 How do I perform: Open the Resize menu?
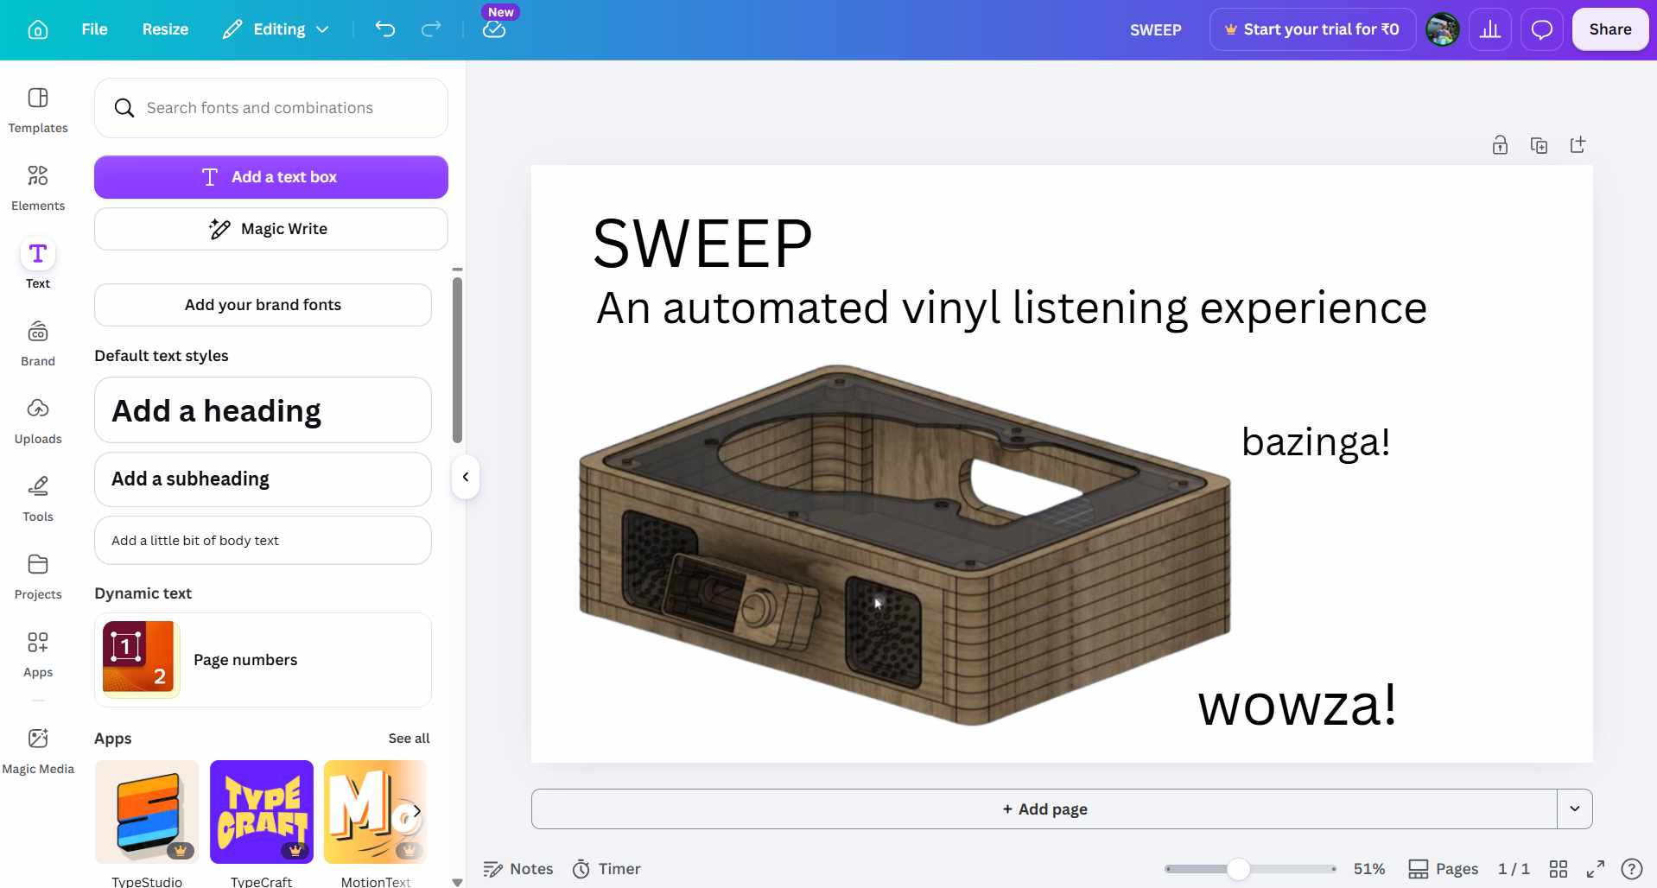(165, 29)
